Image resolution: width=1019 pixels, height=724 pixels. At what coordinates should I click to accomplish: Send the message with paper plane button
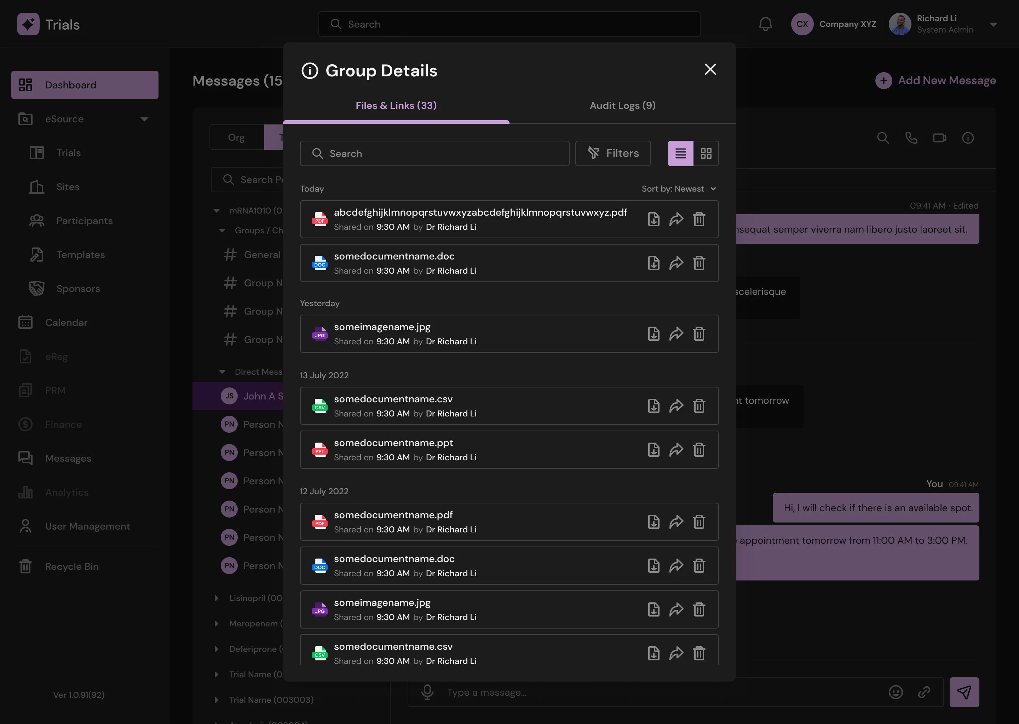964,692
